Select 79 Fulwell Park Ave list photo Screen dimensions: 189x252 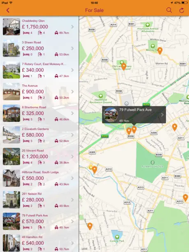(x=12, y=221)
